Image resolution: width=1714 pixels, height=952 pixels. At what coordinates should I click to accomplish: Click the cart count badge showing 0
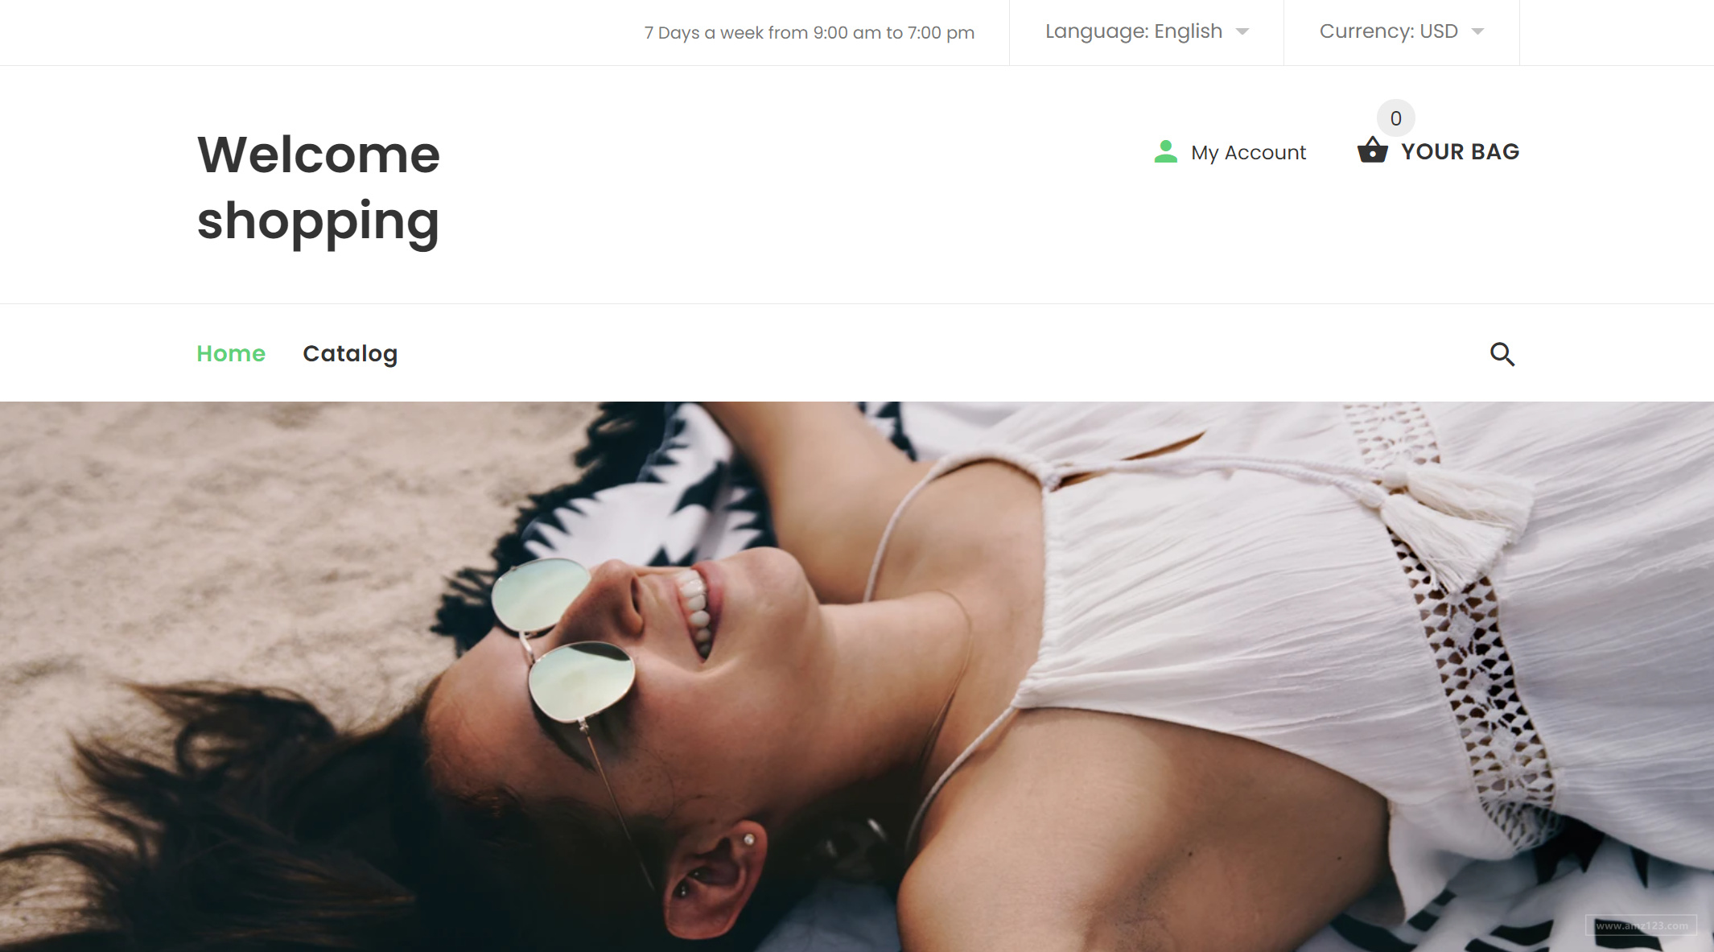coord(1396,118)
